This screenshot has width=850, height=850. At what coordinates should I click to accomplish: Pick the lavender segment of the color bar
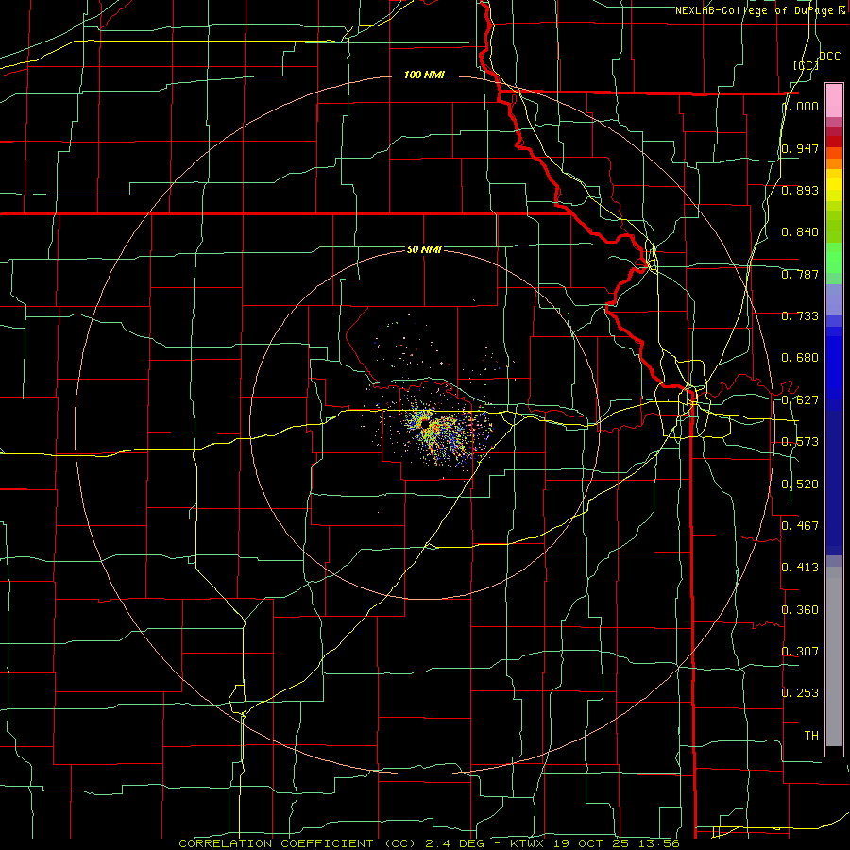834,299
